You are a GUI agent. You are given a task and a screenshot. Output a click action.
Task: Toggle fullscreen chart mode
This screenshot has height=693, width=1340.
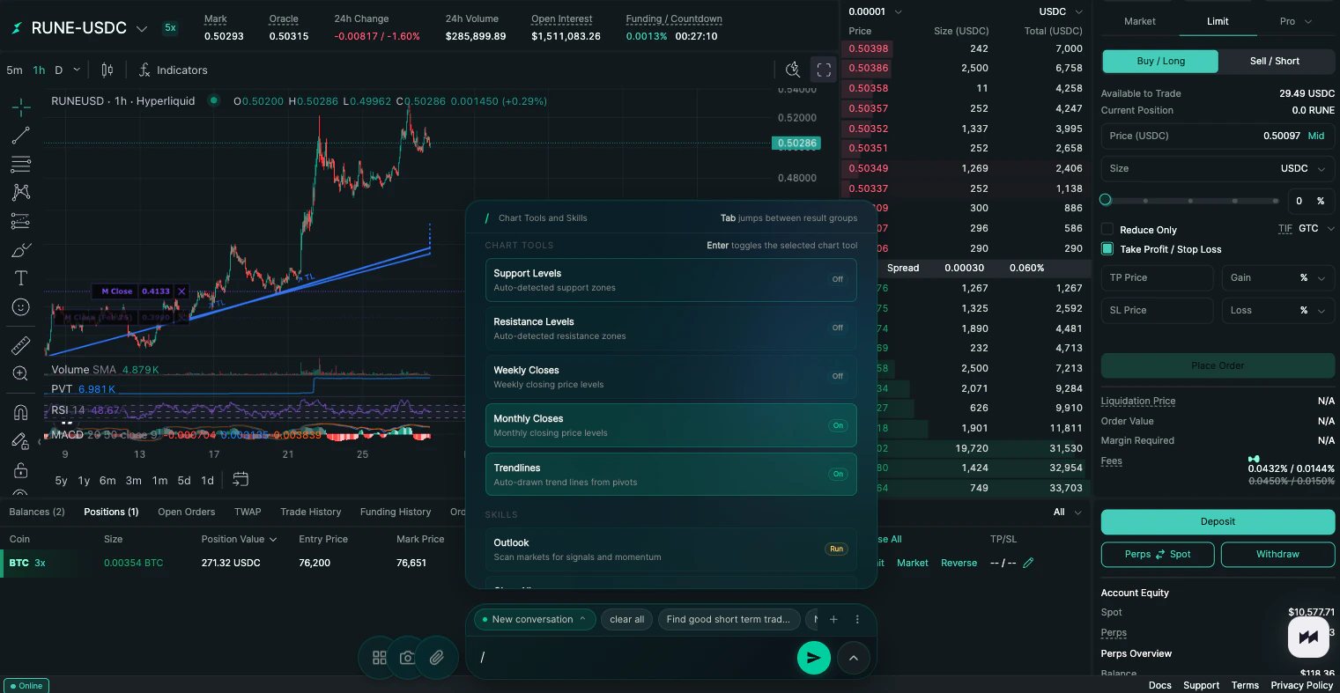click(823, 70)
